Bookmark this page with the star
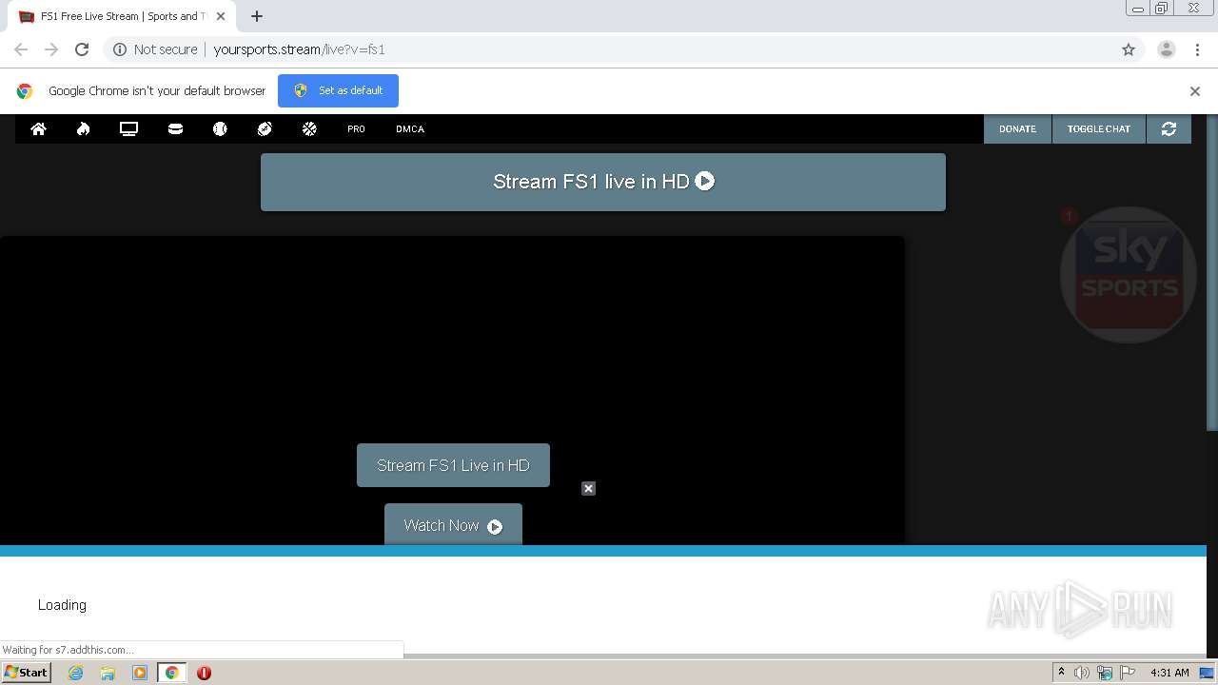The width and height of the screenshot is (1218, 685). coord(1129,49)
